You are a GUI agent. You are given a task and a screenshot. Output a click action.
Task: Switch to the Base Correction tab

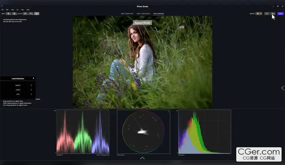127,14
